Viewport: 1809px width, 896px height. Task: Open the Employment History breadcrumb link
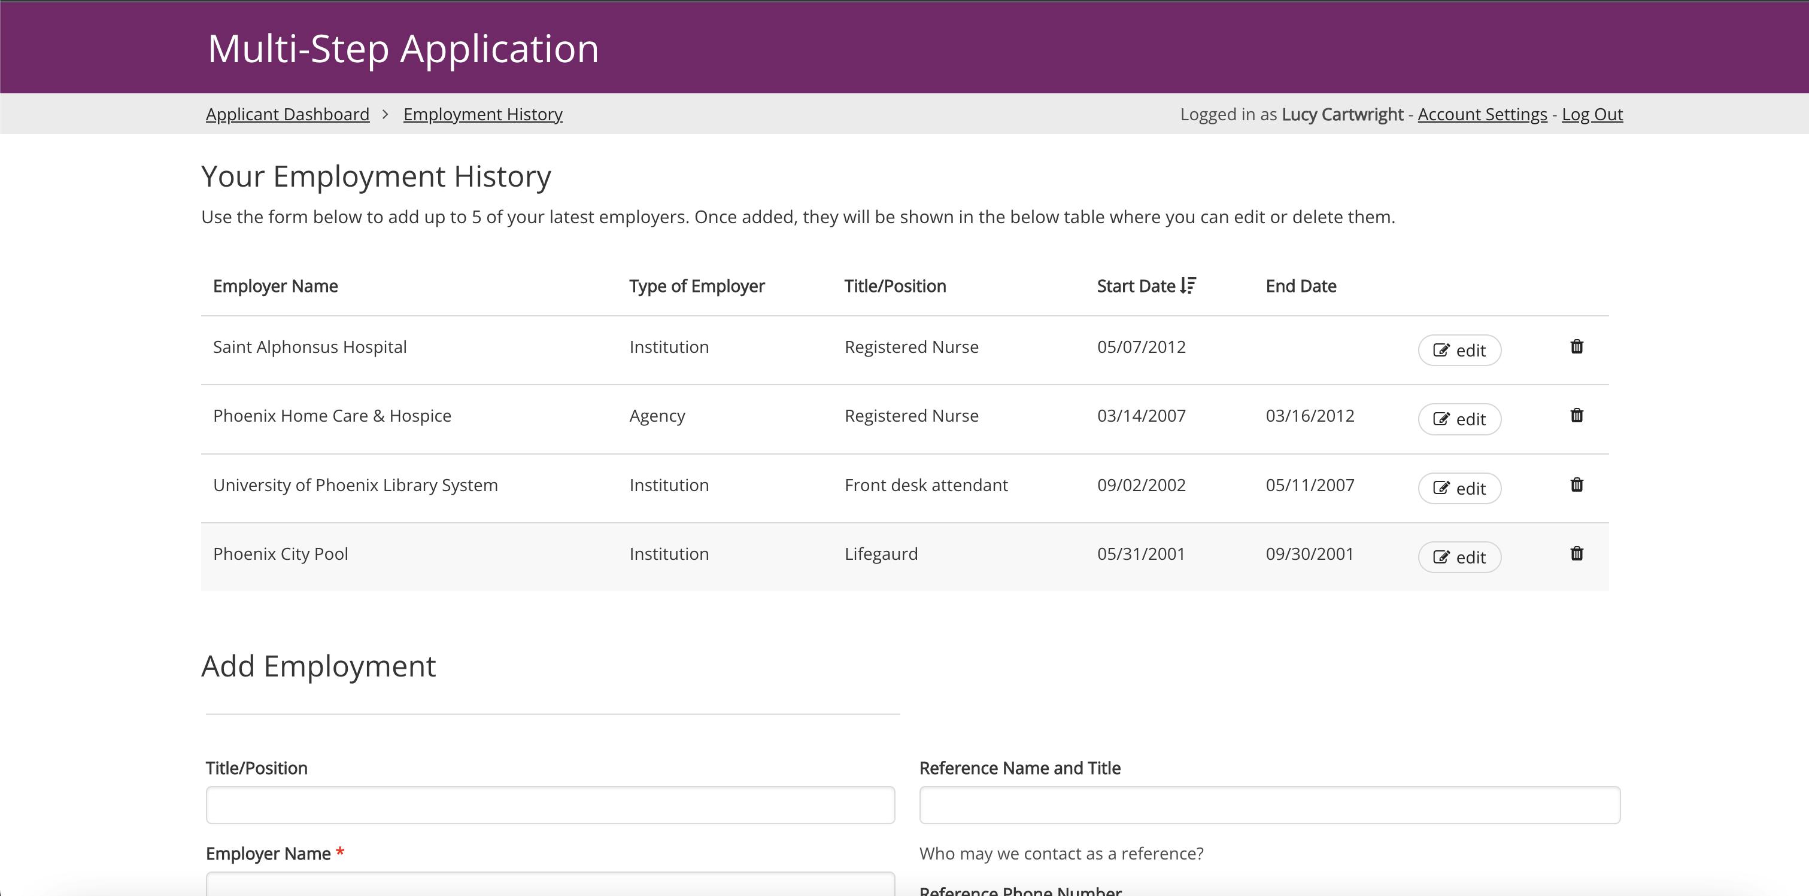click(482, 114)
